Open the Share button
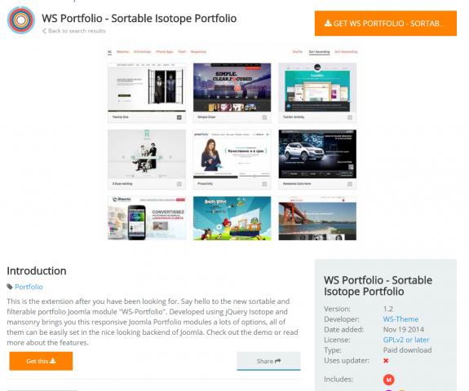The width and height of the screenshot is (469, 391). click(268, 361)
